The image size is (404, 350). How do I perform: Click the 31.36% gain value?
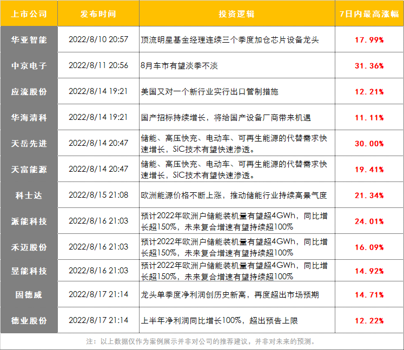[x=369, y=66]
